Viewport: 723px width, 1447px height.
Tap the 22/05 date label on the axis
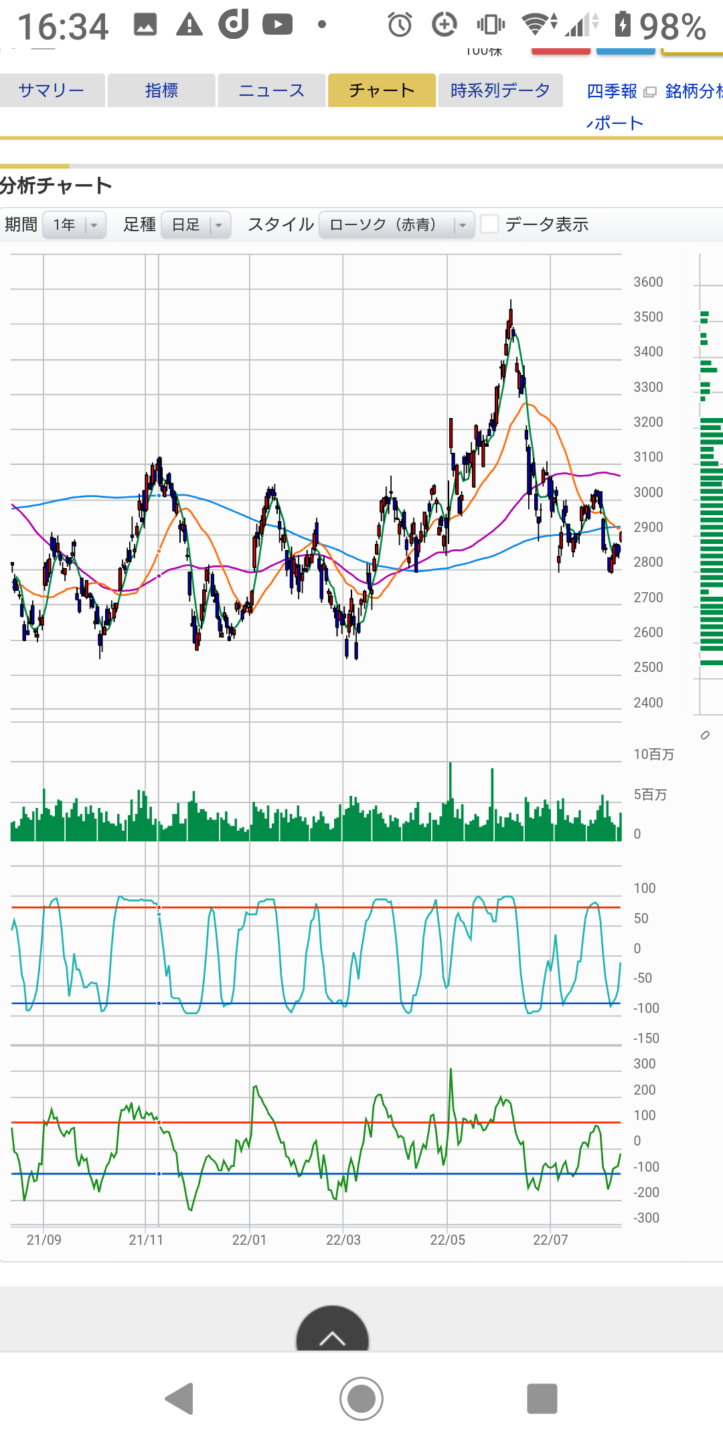point(447,1240)
